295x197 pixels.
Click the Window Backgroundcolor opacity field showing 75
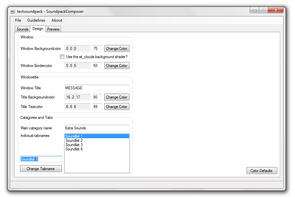tap(97, 49)
